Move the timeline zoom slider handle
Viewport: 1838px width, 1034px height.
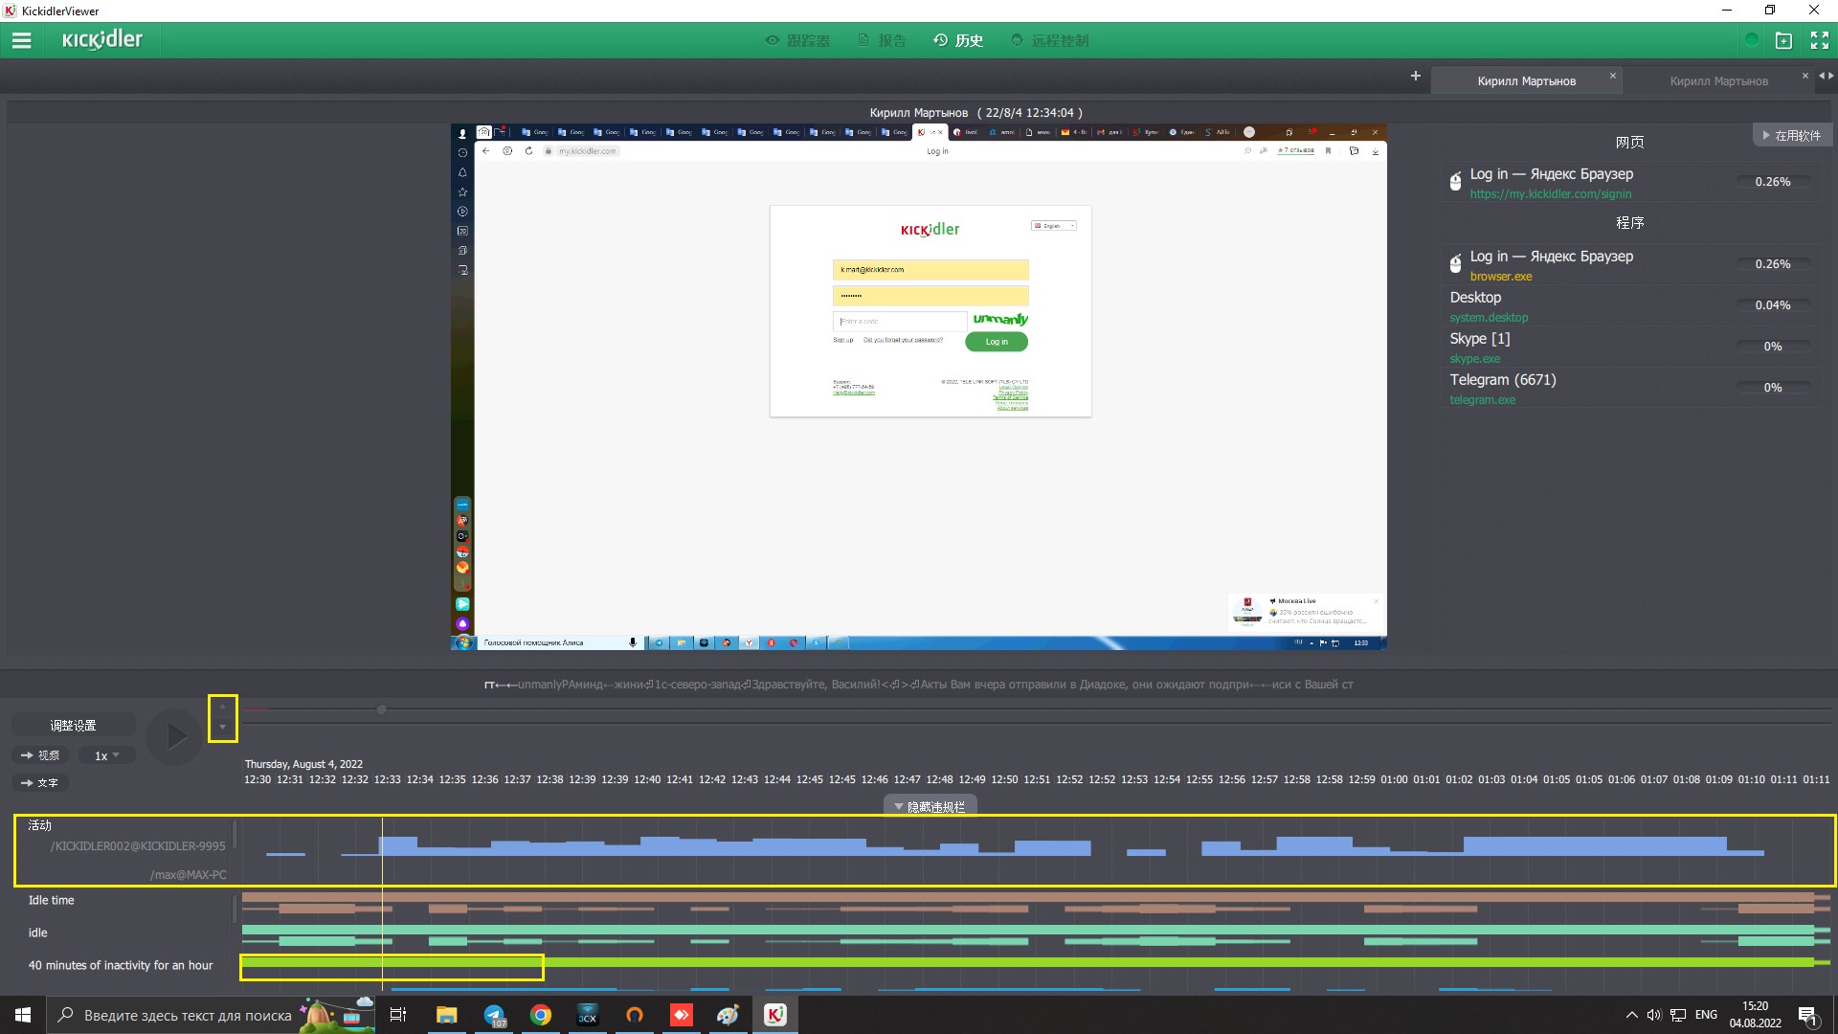coord(381,709)
